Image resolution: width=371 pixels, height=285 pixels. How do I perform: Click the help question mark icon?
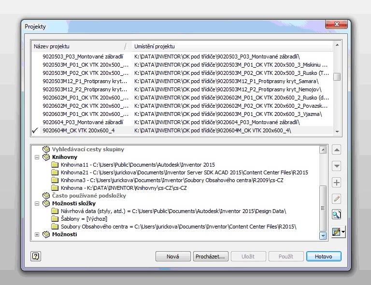coord(36,256)
